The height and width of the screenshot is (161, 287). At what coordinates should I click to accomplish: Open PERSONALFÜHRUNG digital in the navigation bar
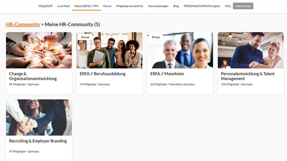[x=202, y=6]
